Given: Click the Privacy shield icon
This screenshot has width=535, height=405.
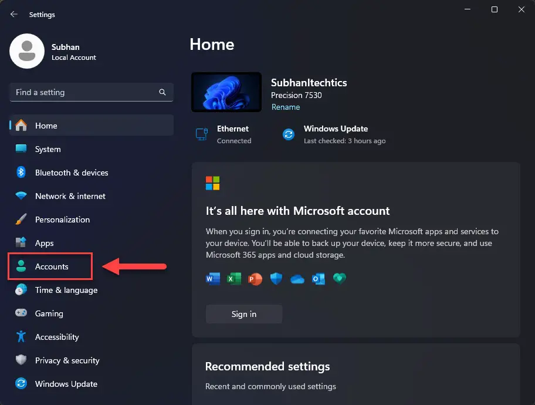Looking at the screenshot, I should (x=21, y=360).
